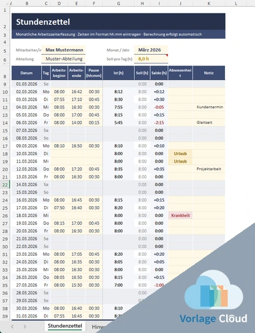Screen dimensions: 255x333
Task: Select row header 22
Action: click(5, 185)
